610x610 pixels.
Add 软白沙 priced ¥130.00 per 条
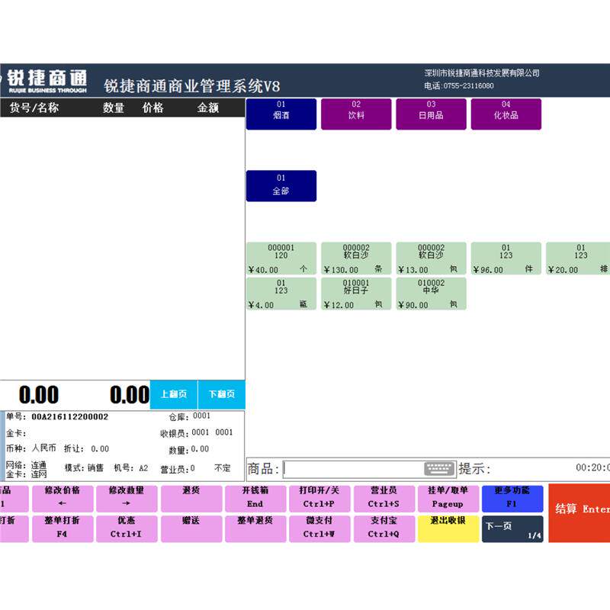(x=356, y=258)
